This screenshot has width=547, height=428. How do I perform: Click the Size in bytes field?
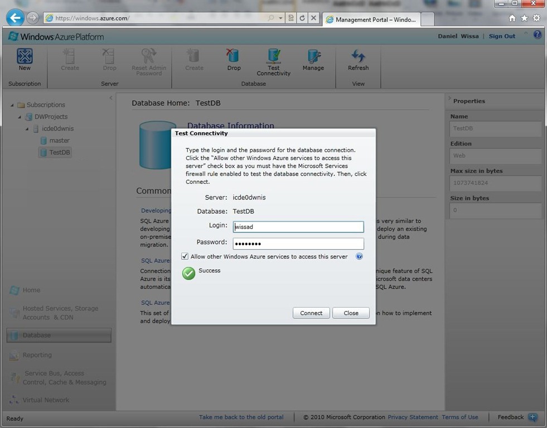pyautogui.click(x=495, y=210)
